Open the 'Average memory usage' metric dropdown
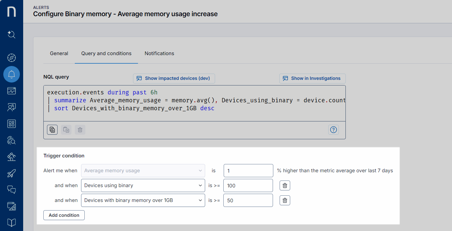The image size is (452, 231). [x=143, y=171]
